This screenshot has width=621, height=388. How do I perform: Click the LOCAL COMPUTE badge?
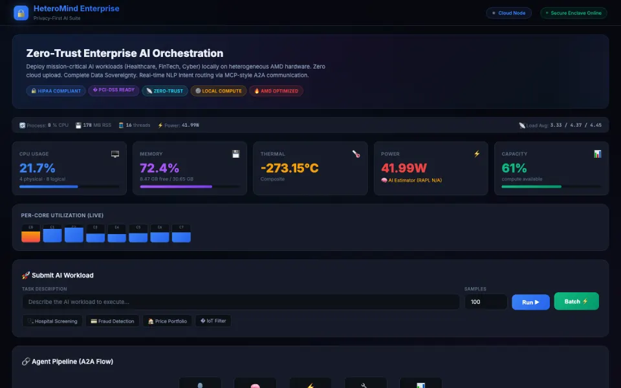(219, 91)
